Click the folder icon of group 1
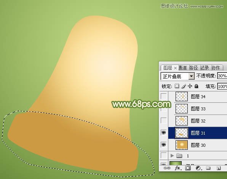Image resolution: width=227 pixels, height=179 pixels. click(x=179, y=155)
